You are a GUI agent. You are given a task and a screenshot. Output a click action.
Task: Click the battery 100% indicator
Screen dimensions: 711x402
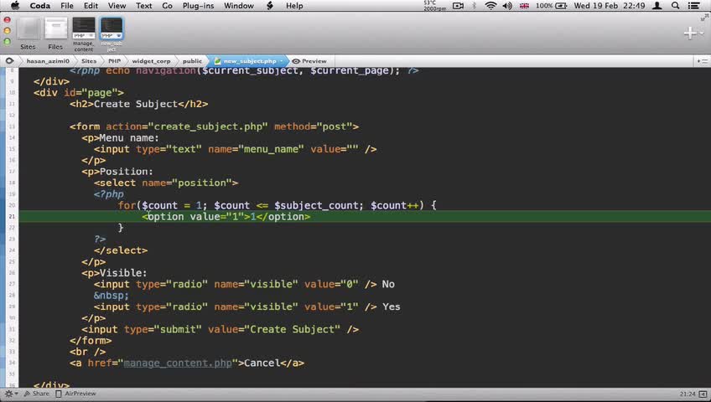(552, 6)
